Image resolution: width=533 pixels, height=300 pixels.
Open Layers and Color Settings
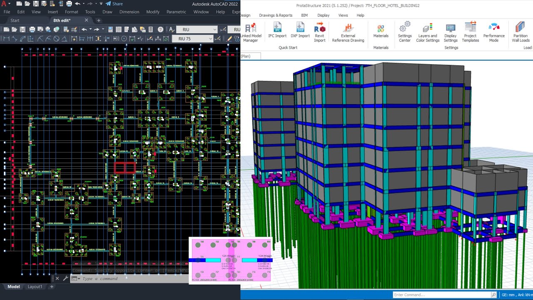click(x=428, y=32)
